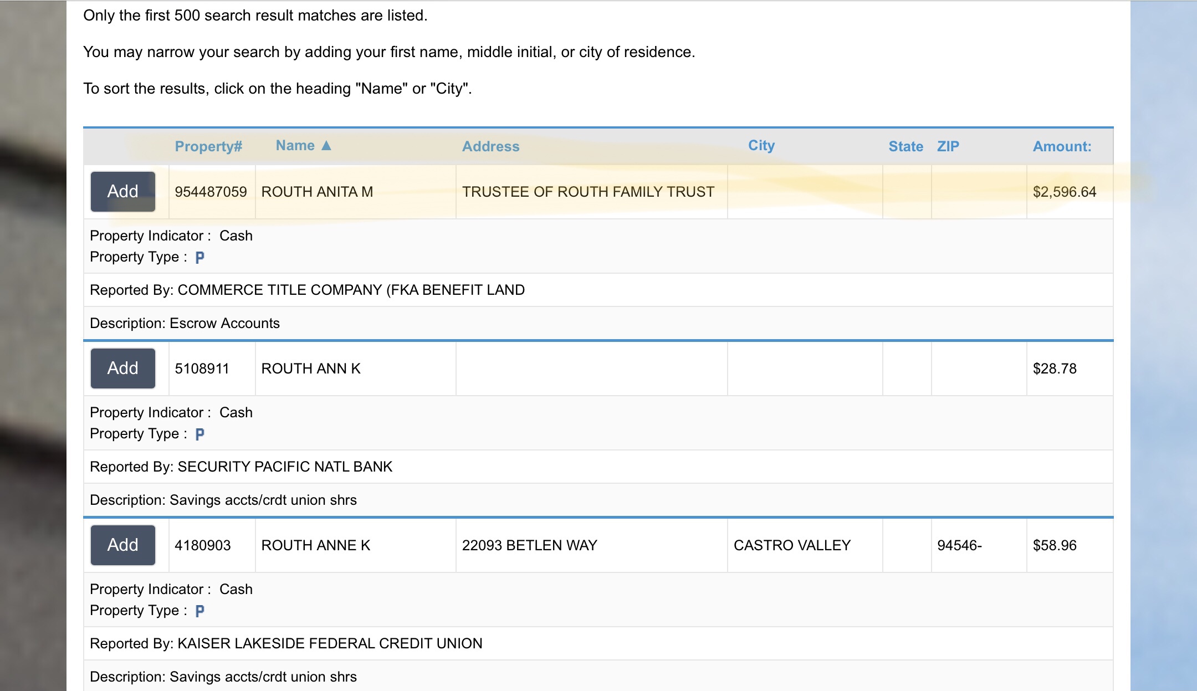Select the 'You may narrow your search' instruction
Image resolution: width=1197 pixels, height=691 pixels.
[389, 52]
